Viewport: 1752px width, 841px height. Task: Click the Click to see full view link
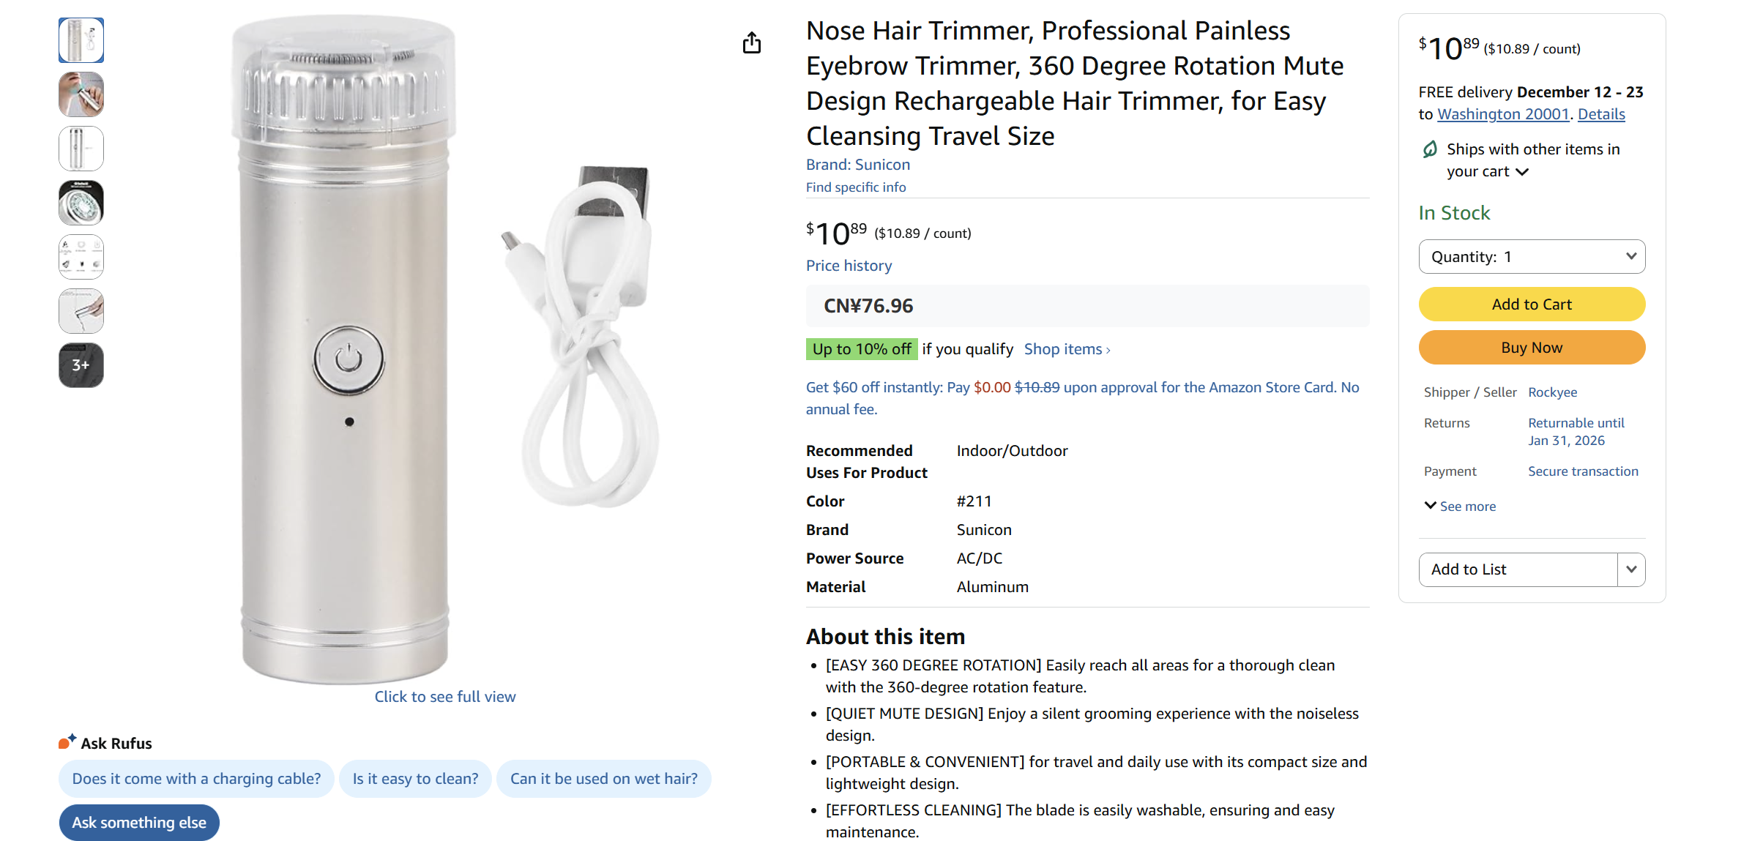coord(445,696)
